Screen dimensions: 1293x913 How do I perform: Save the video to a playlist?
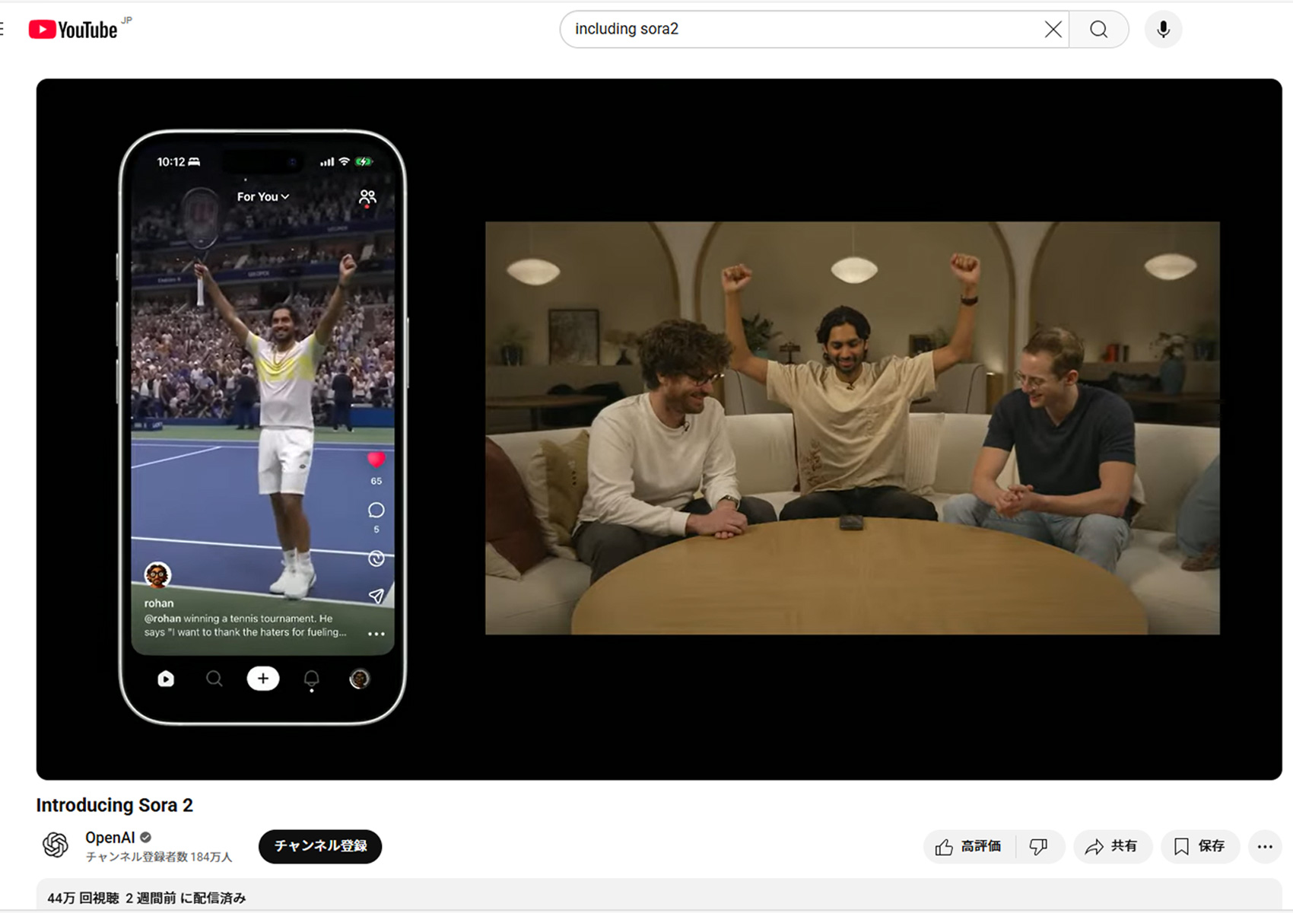point(1199,847)
